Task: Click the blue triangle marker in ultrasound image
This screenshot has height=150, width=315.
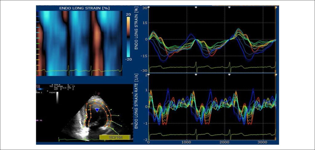Action: pos(97,110)
